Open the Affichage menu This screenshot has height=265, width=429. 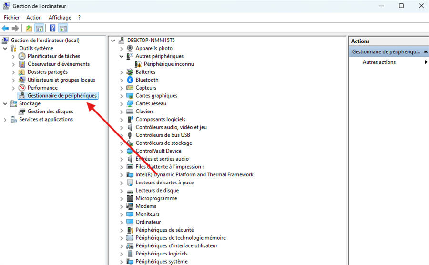click(x=60, y=18)
